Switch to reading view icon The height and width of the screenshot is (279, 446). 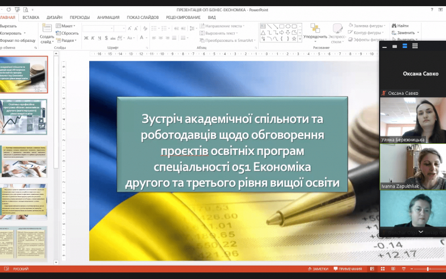[393, 269]
